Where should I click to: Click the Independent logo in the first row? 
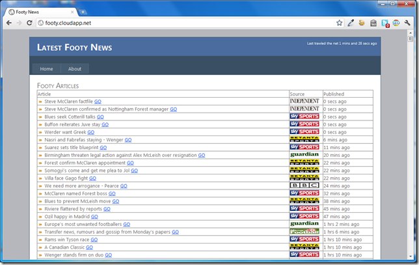pyautogui.click(x=304, y=102)
